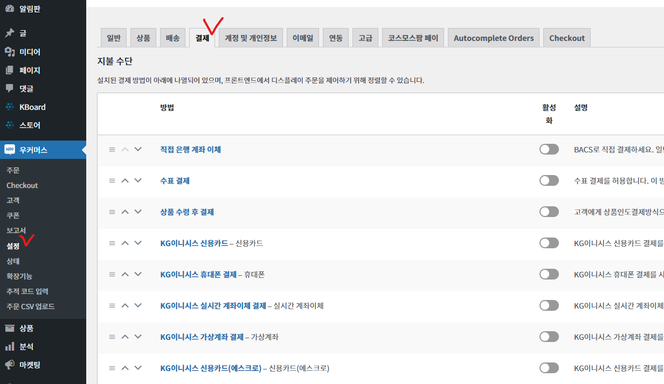Move KG이니시스 가상계좌 결제 down
Screen dimensions: 664x384
[x=138, y=337]
